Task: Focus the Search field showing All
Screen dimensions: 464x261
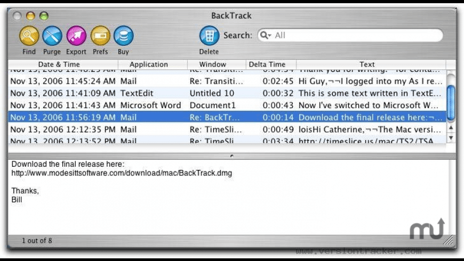Action: click(x=350, y=35)
